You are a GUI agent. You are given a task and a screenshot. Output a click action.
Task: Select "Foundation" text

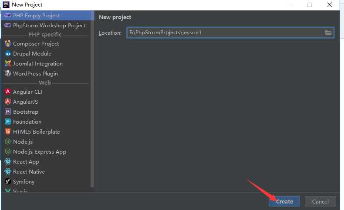click(27, 122)
